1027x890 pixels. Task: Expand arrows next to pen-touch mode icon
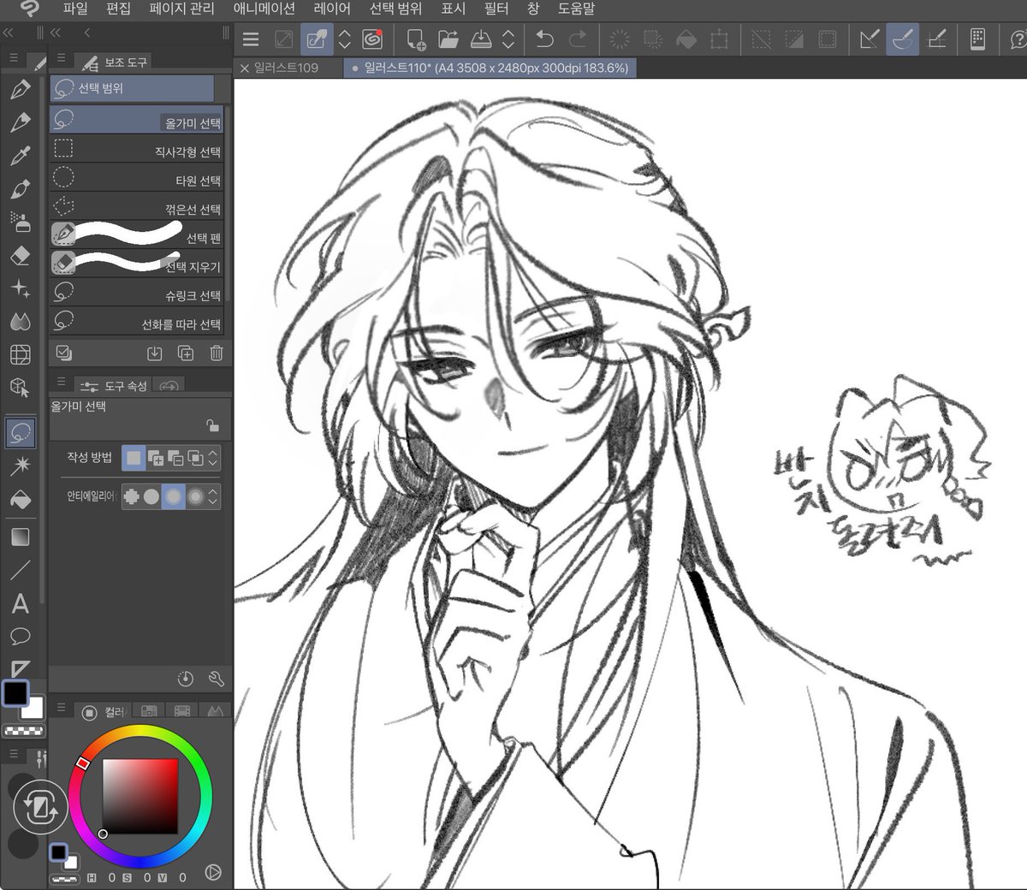pos(345,39)
